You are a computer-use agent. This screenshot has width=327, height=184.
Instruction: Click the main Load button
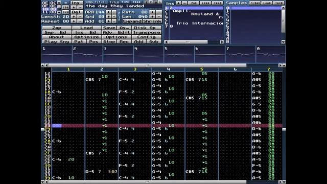click(x=86, y=28)
